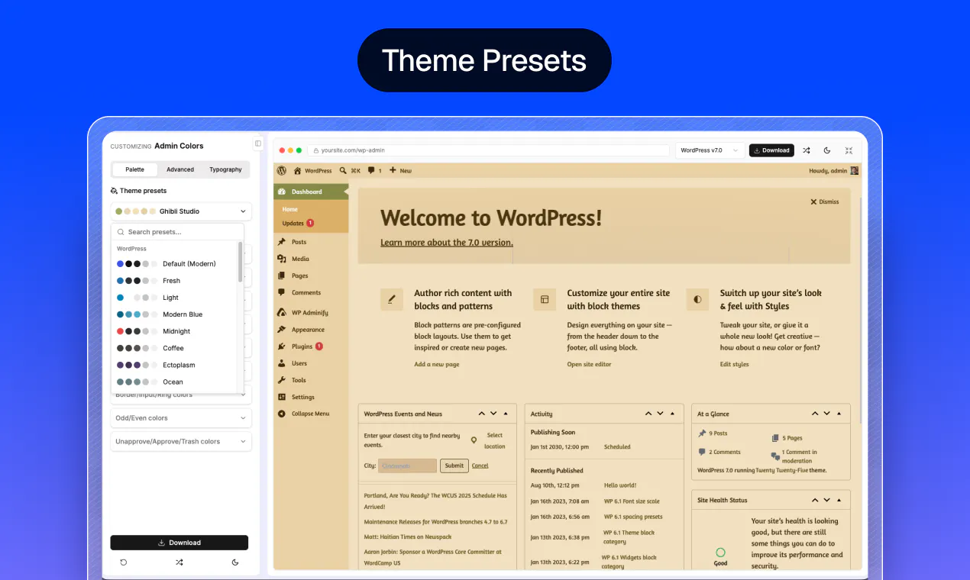Click the location pin beside Select location
This screenshot has width=970, height=580.
[x=474, y=440]
